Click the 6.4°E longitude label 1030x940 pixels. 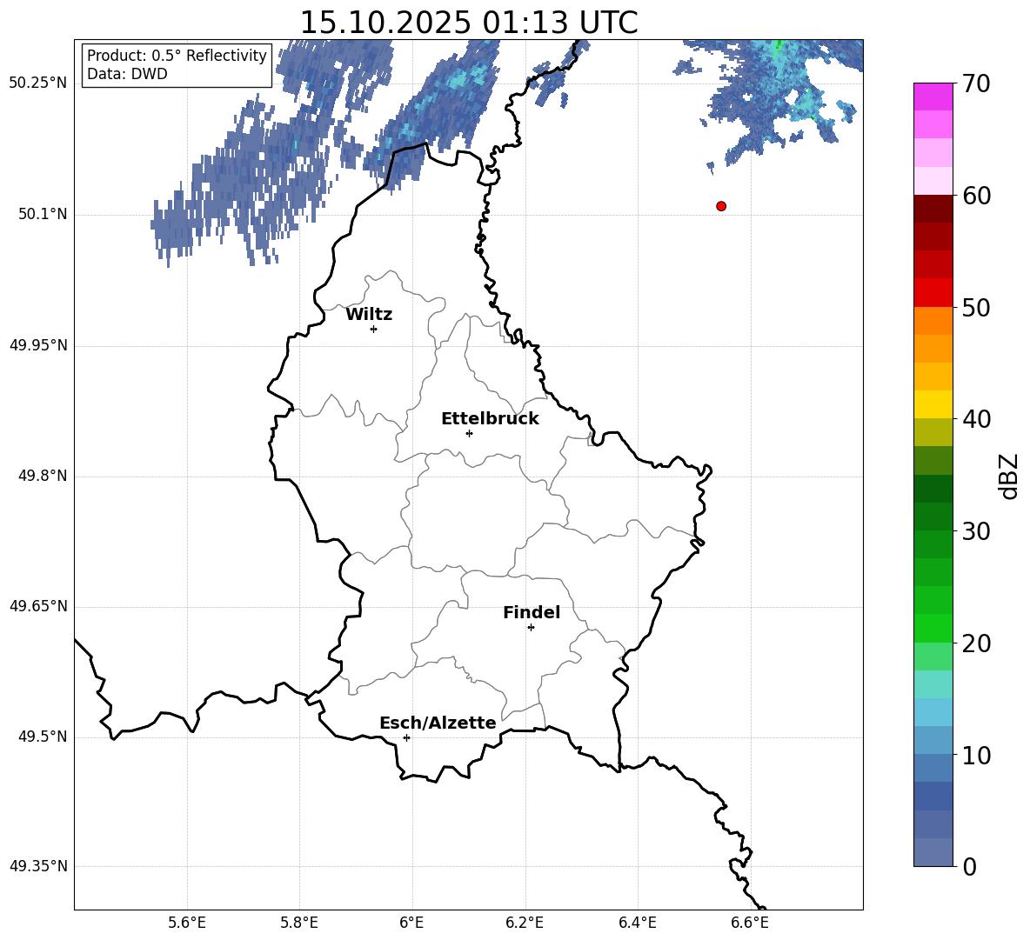[x=638, y=923]
